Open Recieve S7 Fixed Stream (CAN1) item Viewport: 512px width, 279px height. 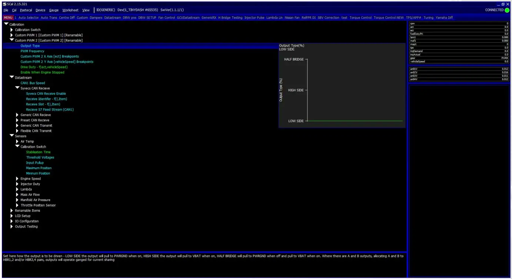pyautogui.click(x=50, y=109)
